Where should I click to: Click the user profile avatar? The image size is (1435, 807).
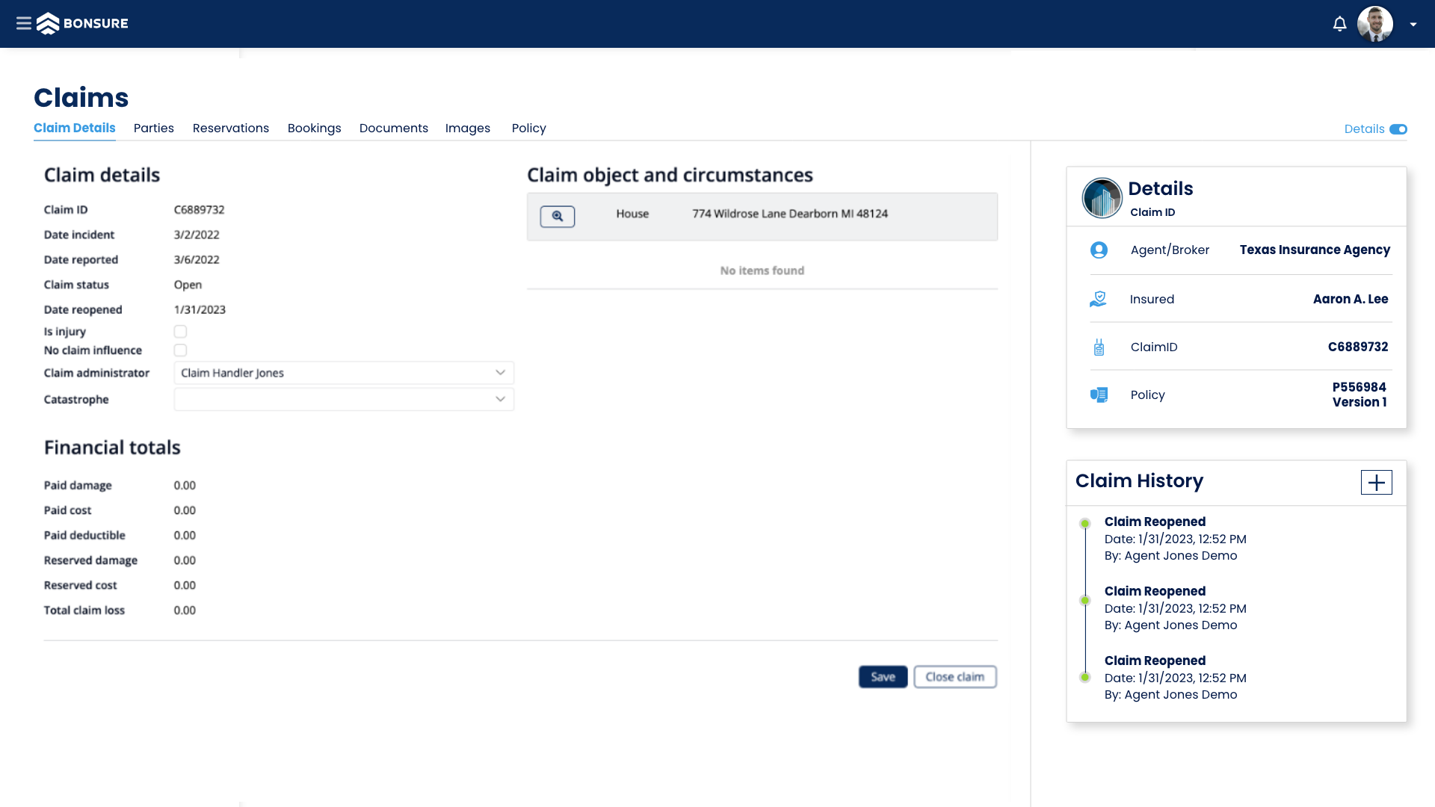(x=1377, y=23)
